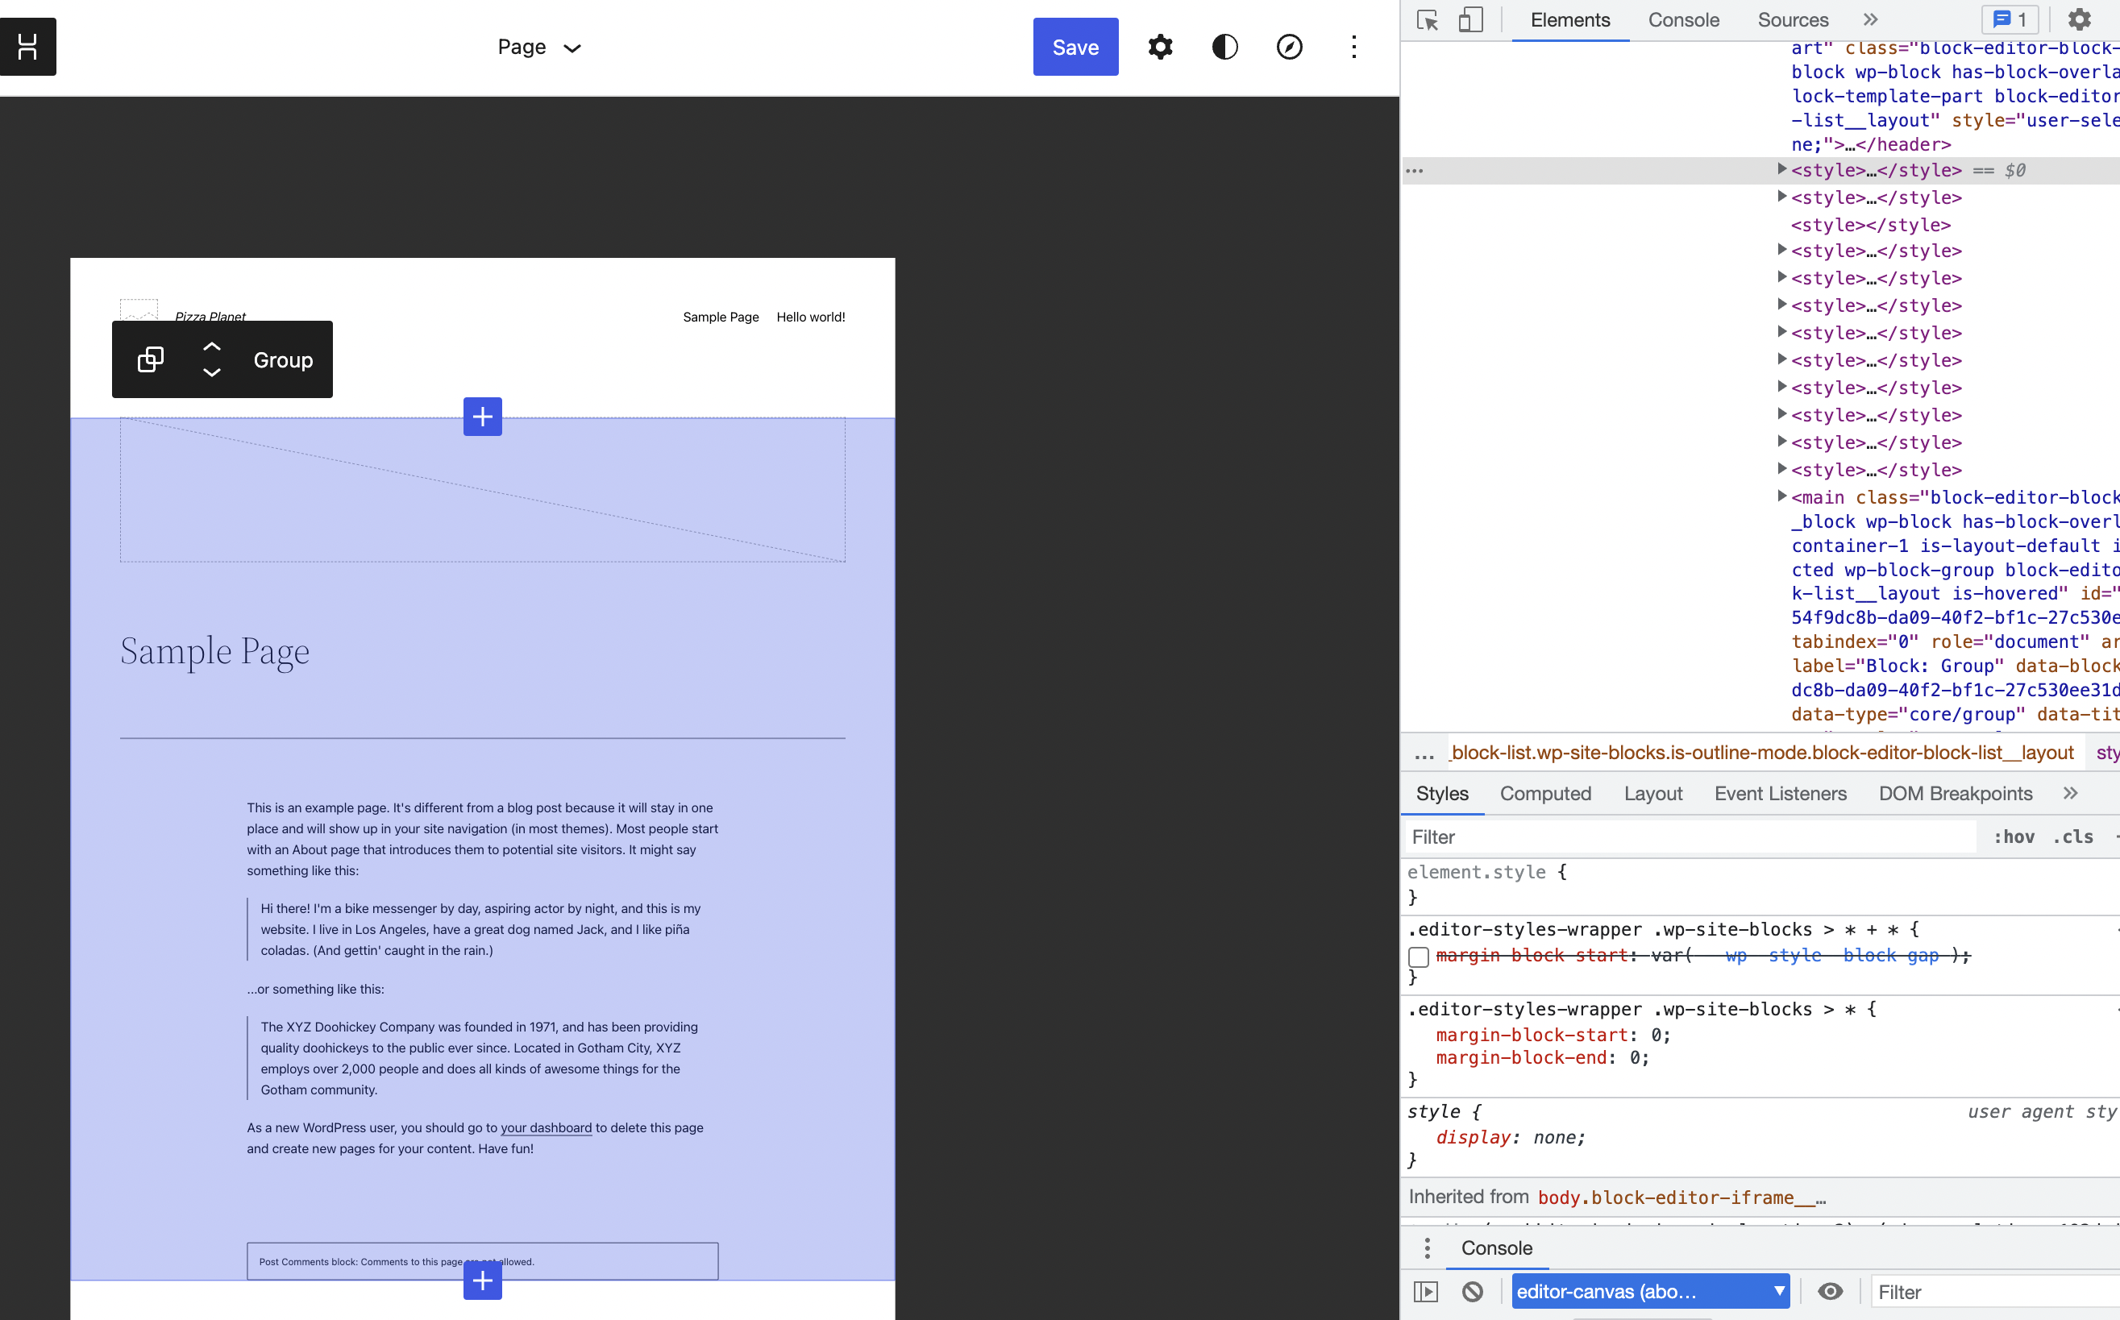Click the compass navigation icon
The width and height of the screenshot is (2120, 1320).
1289,47
